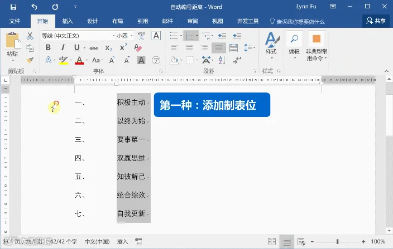The height and width of the screenshot is (249, 393).
Task: Click the Increase Indent icon
Action: click(237, 36)
